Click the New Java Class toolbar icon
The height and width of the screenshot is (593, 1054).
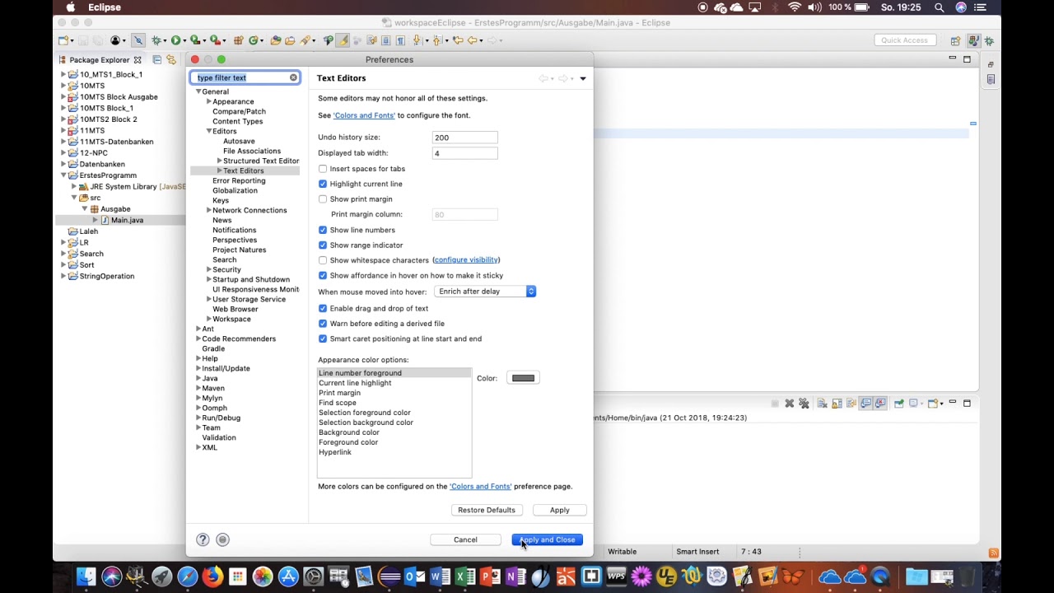coord(254,40)
